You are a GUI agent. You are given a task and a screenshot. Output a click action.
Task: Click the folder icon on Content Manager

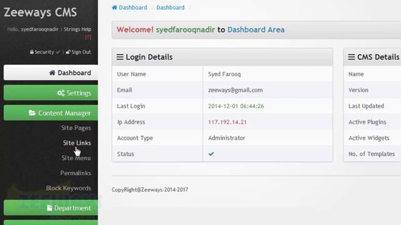coord(32,112)
